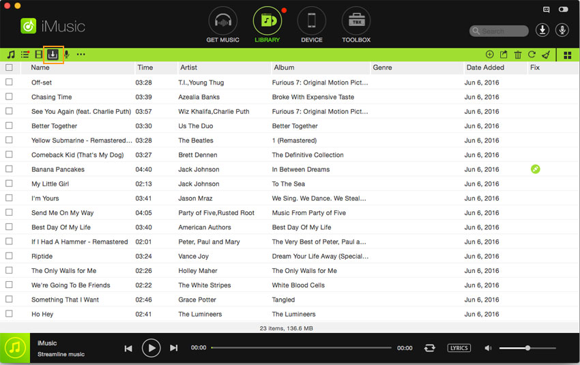
Task: Click the play button
Action: click(151, 348)
